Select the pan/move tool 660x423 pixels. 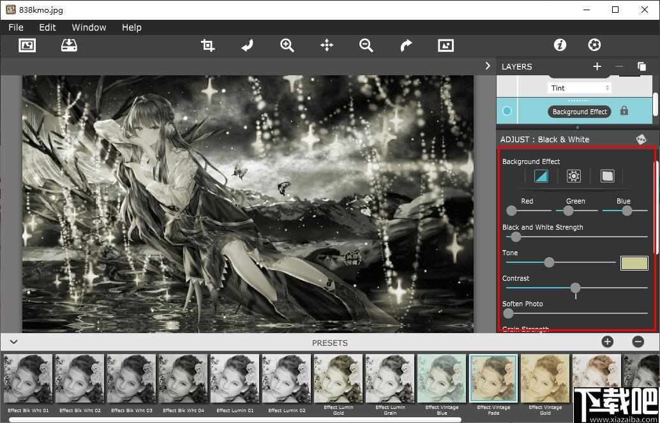327,45
